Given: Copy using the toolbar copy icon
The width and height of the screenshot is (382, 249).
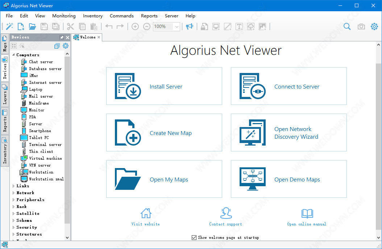Looking at the screenshot, I should tap(82, 26).
